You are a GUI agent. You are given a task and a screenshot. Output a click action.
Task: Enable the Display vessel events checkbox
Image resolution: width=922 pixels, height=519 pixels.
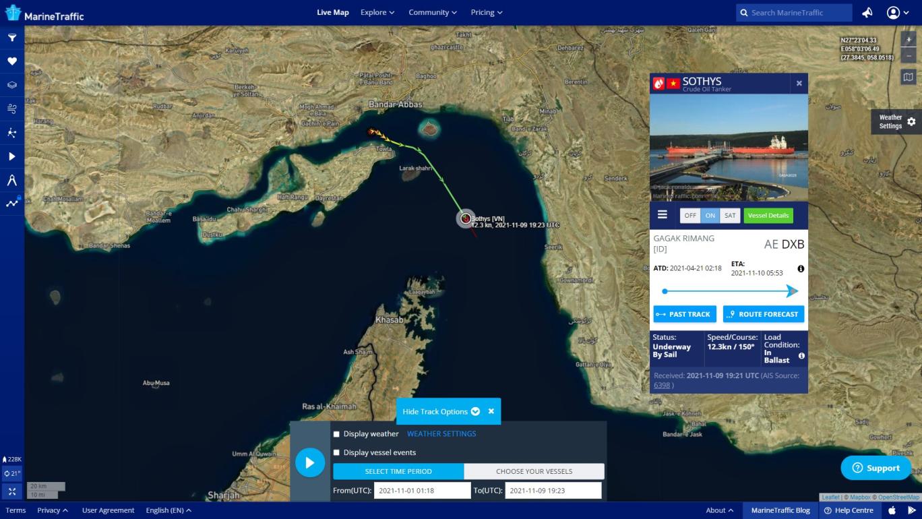(336, 453)
